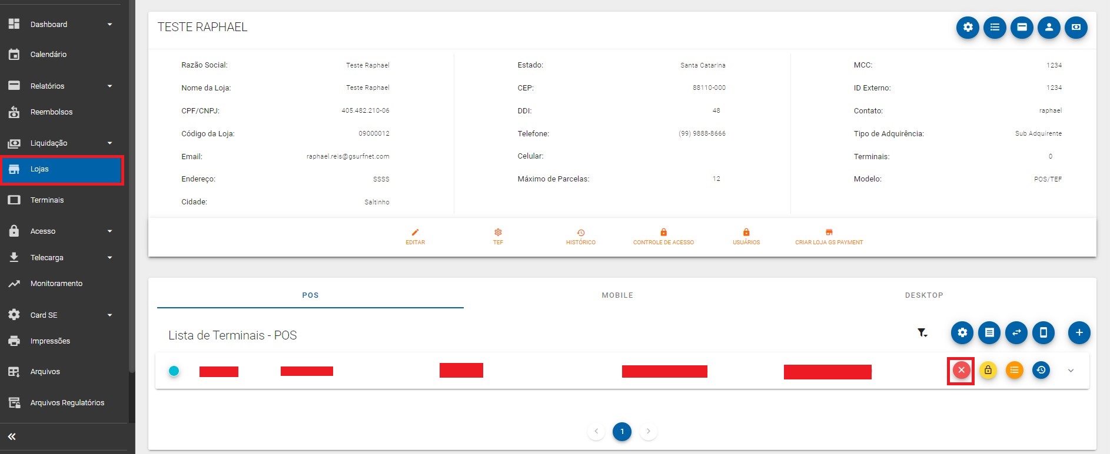Image resolution: width=1110 pixels, height=454 pixels.
Task: Open the orange list icon in terminal row
Action: click(1015, 370)
